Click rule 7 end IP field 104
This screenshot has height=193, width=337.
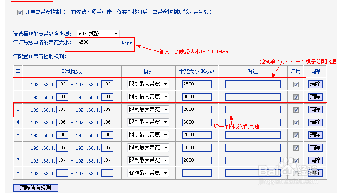(x=107, y=160)
